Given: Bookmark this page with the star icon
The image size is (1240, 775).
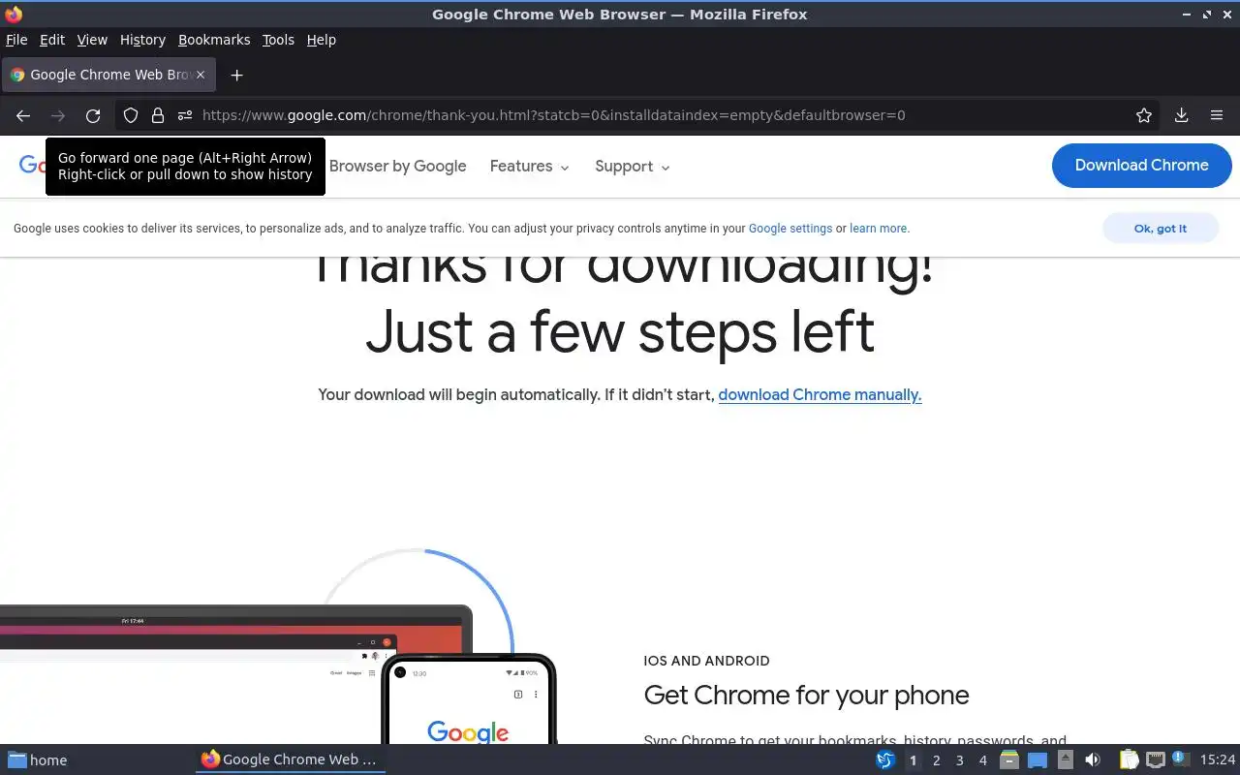Looking at the screenshot, I should pyautogui.click(x=1144, y=115).
